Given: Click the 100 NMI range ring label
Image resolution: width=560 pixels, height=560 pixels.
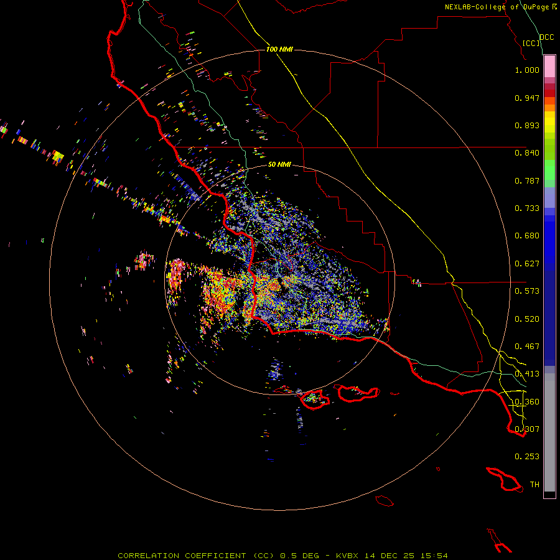Looking at the screenshot, I should [x=279, y=49].
